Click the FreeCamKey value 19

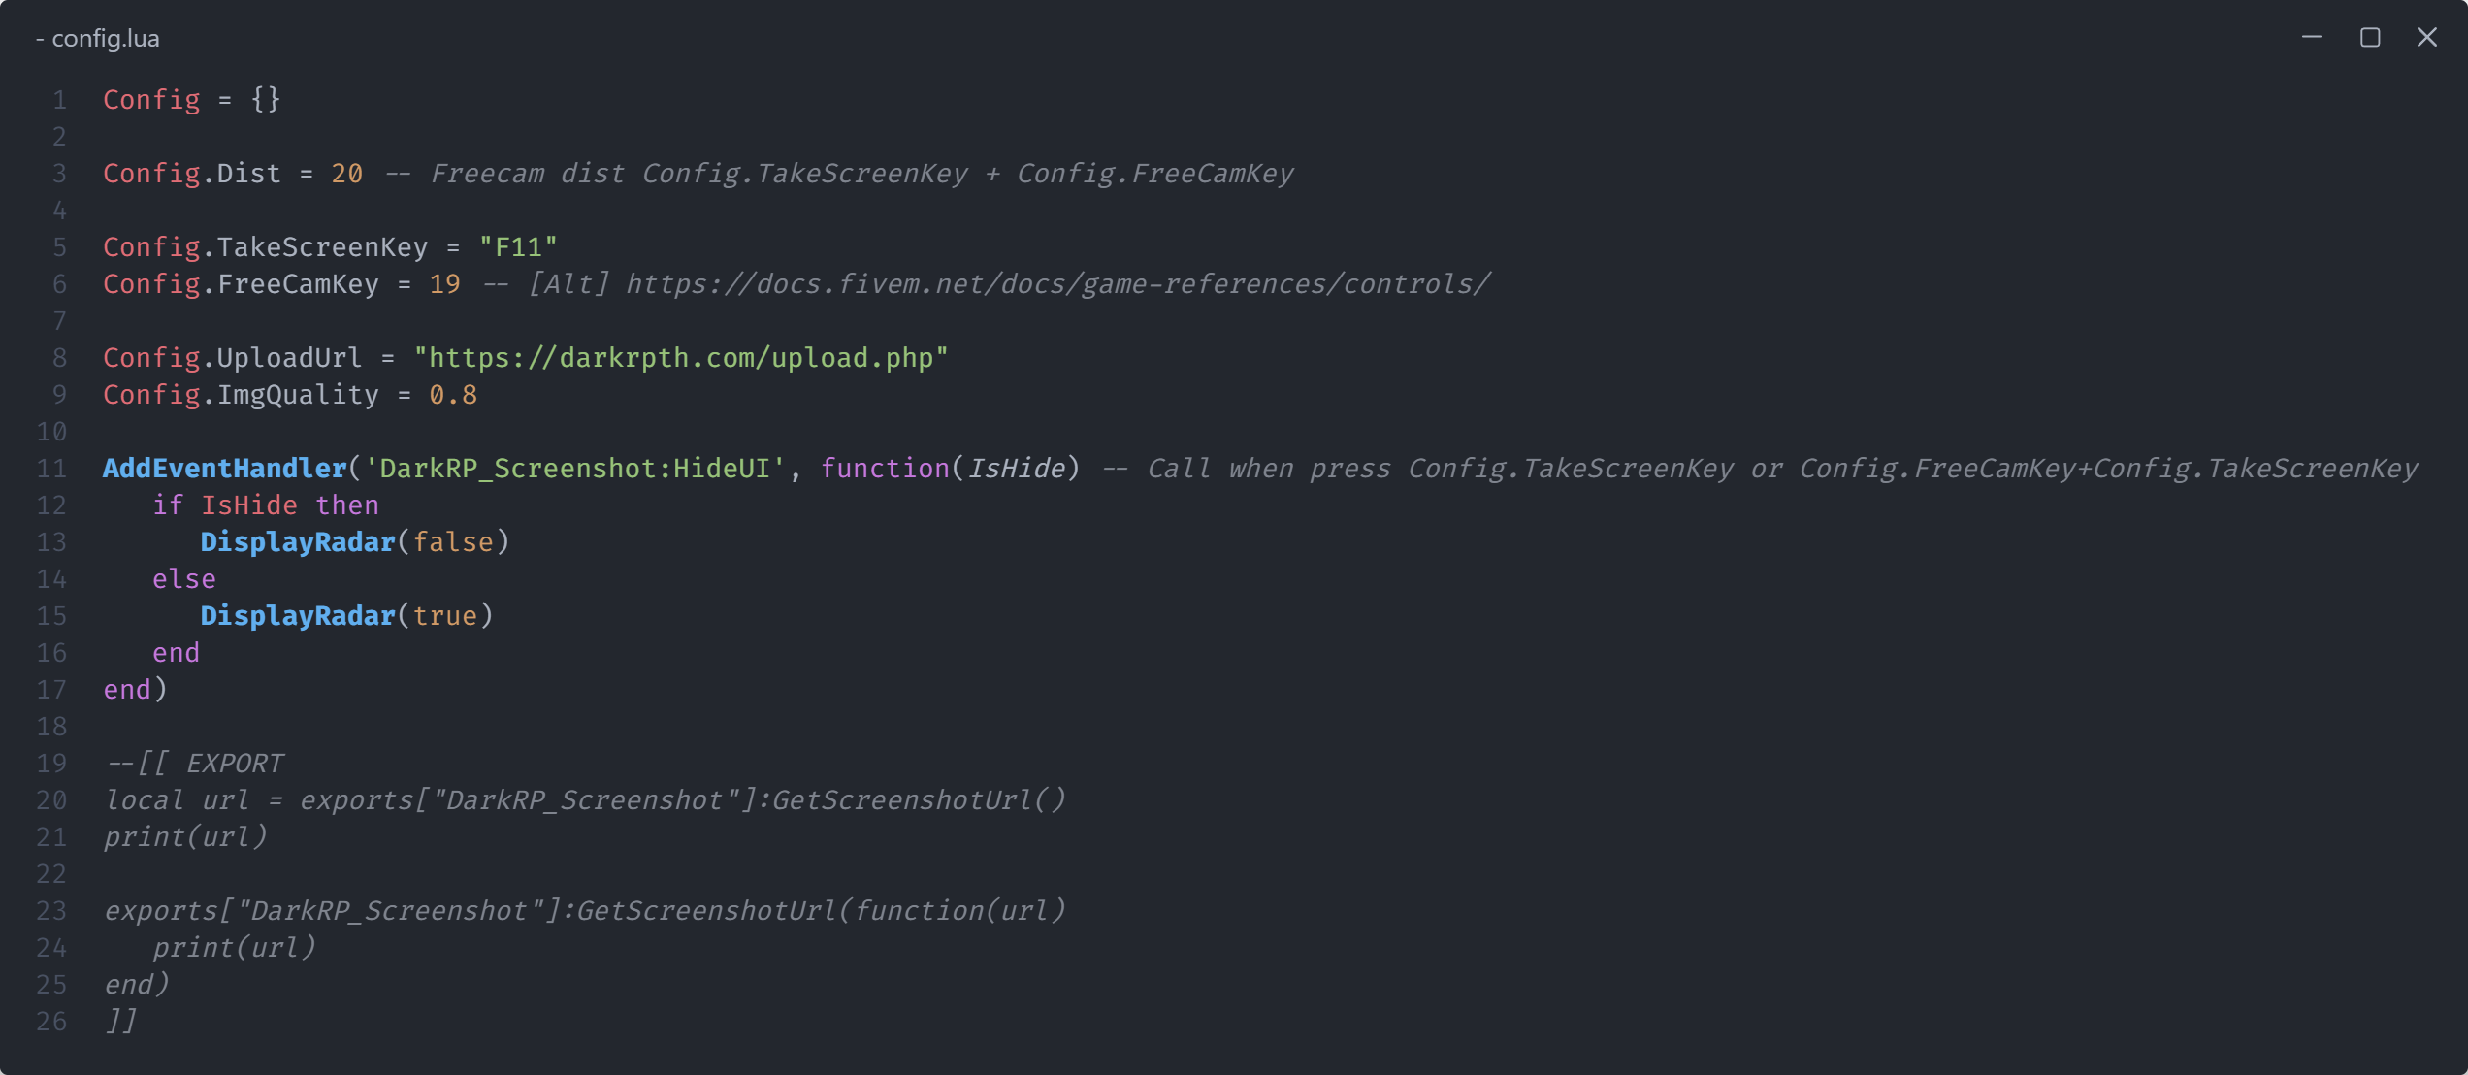[444, 284]
